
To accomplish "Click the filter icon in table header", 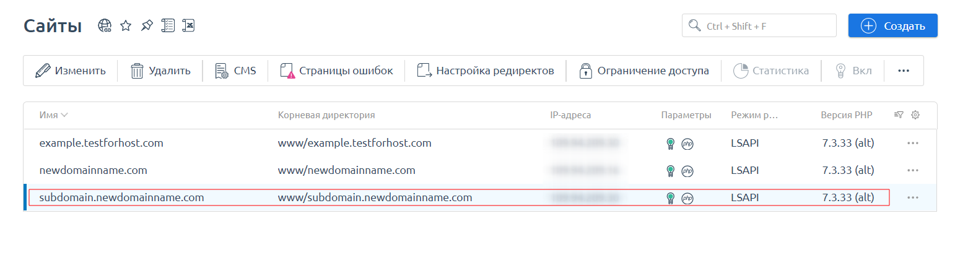I will [899, 115].
